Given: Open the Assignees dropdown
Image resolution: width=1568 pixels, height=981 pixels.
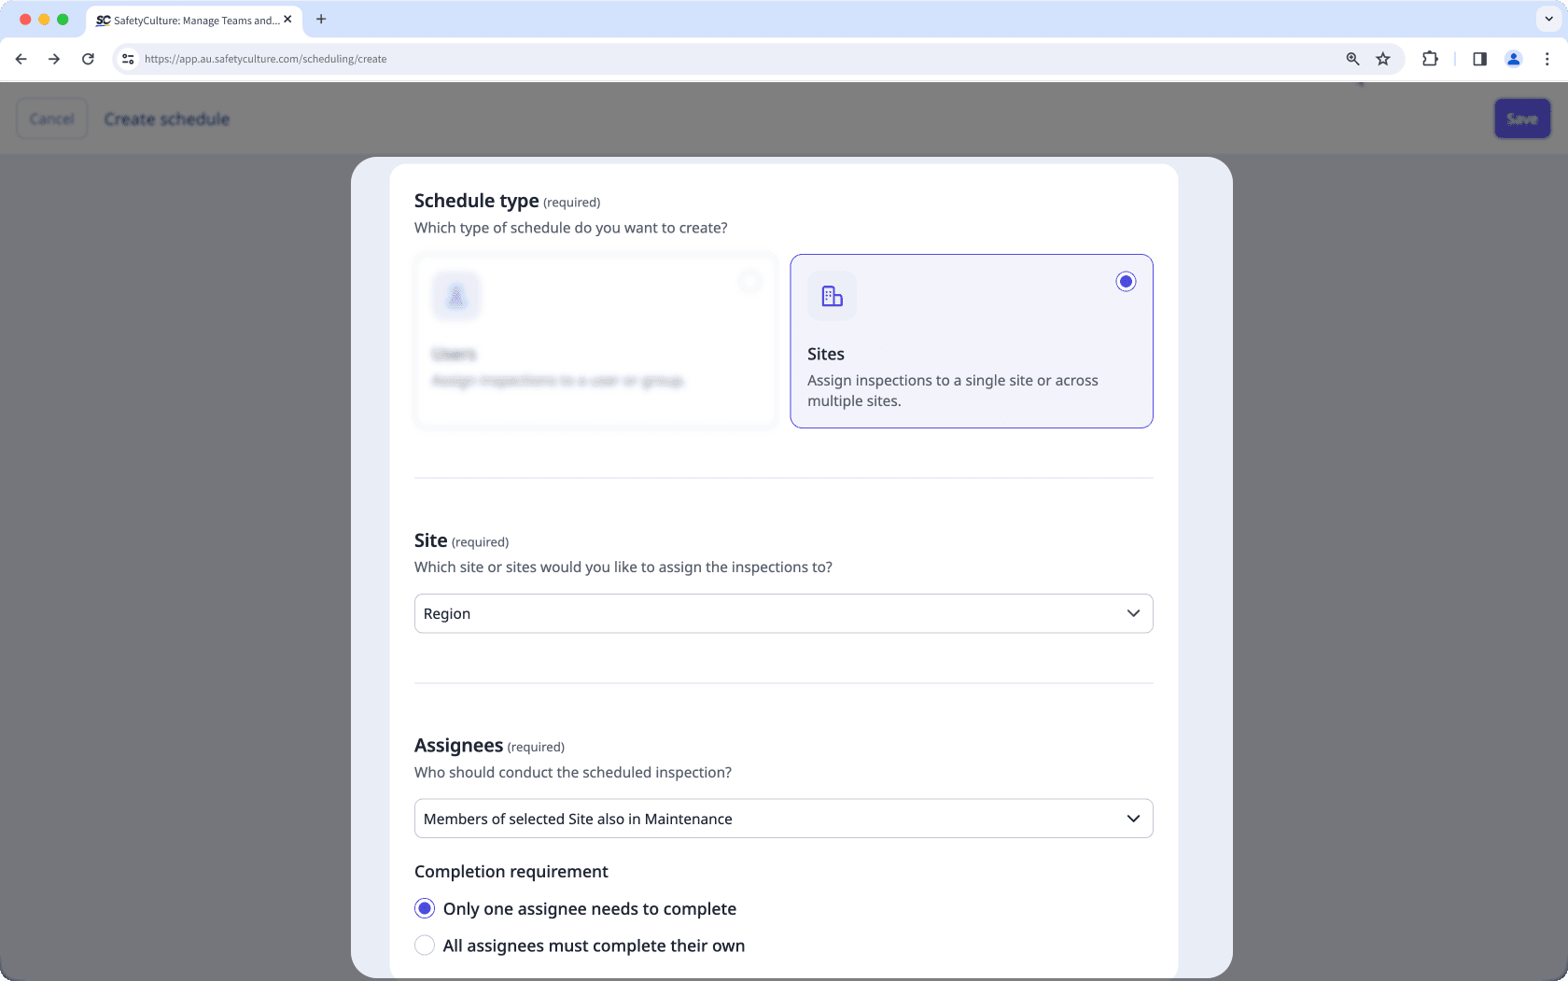Looking at the screenshot, I should click(x=783, y=819).
